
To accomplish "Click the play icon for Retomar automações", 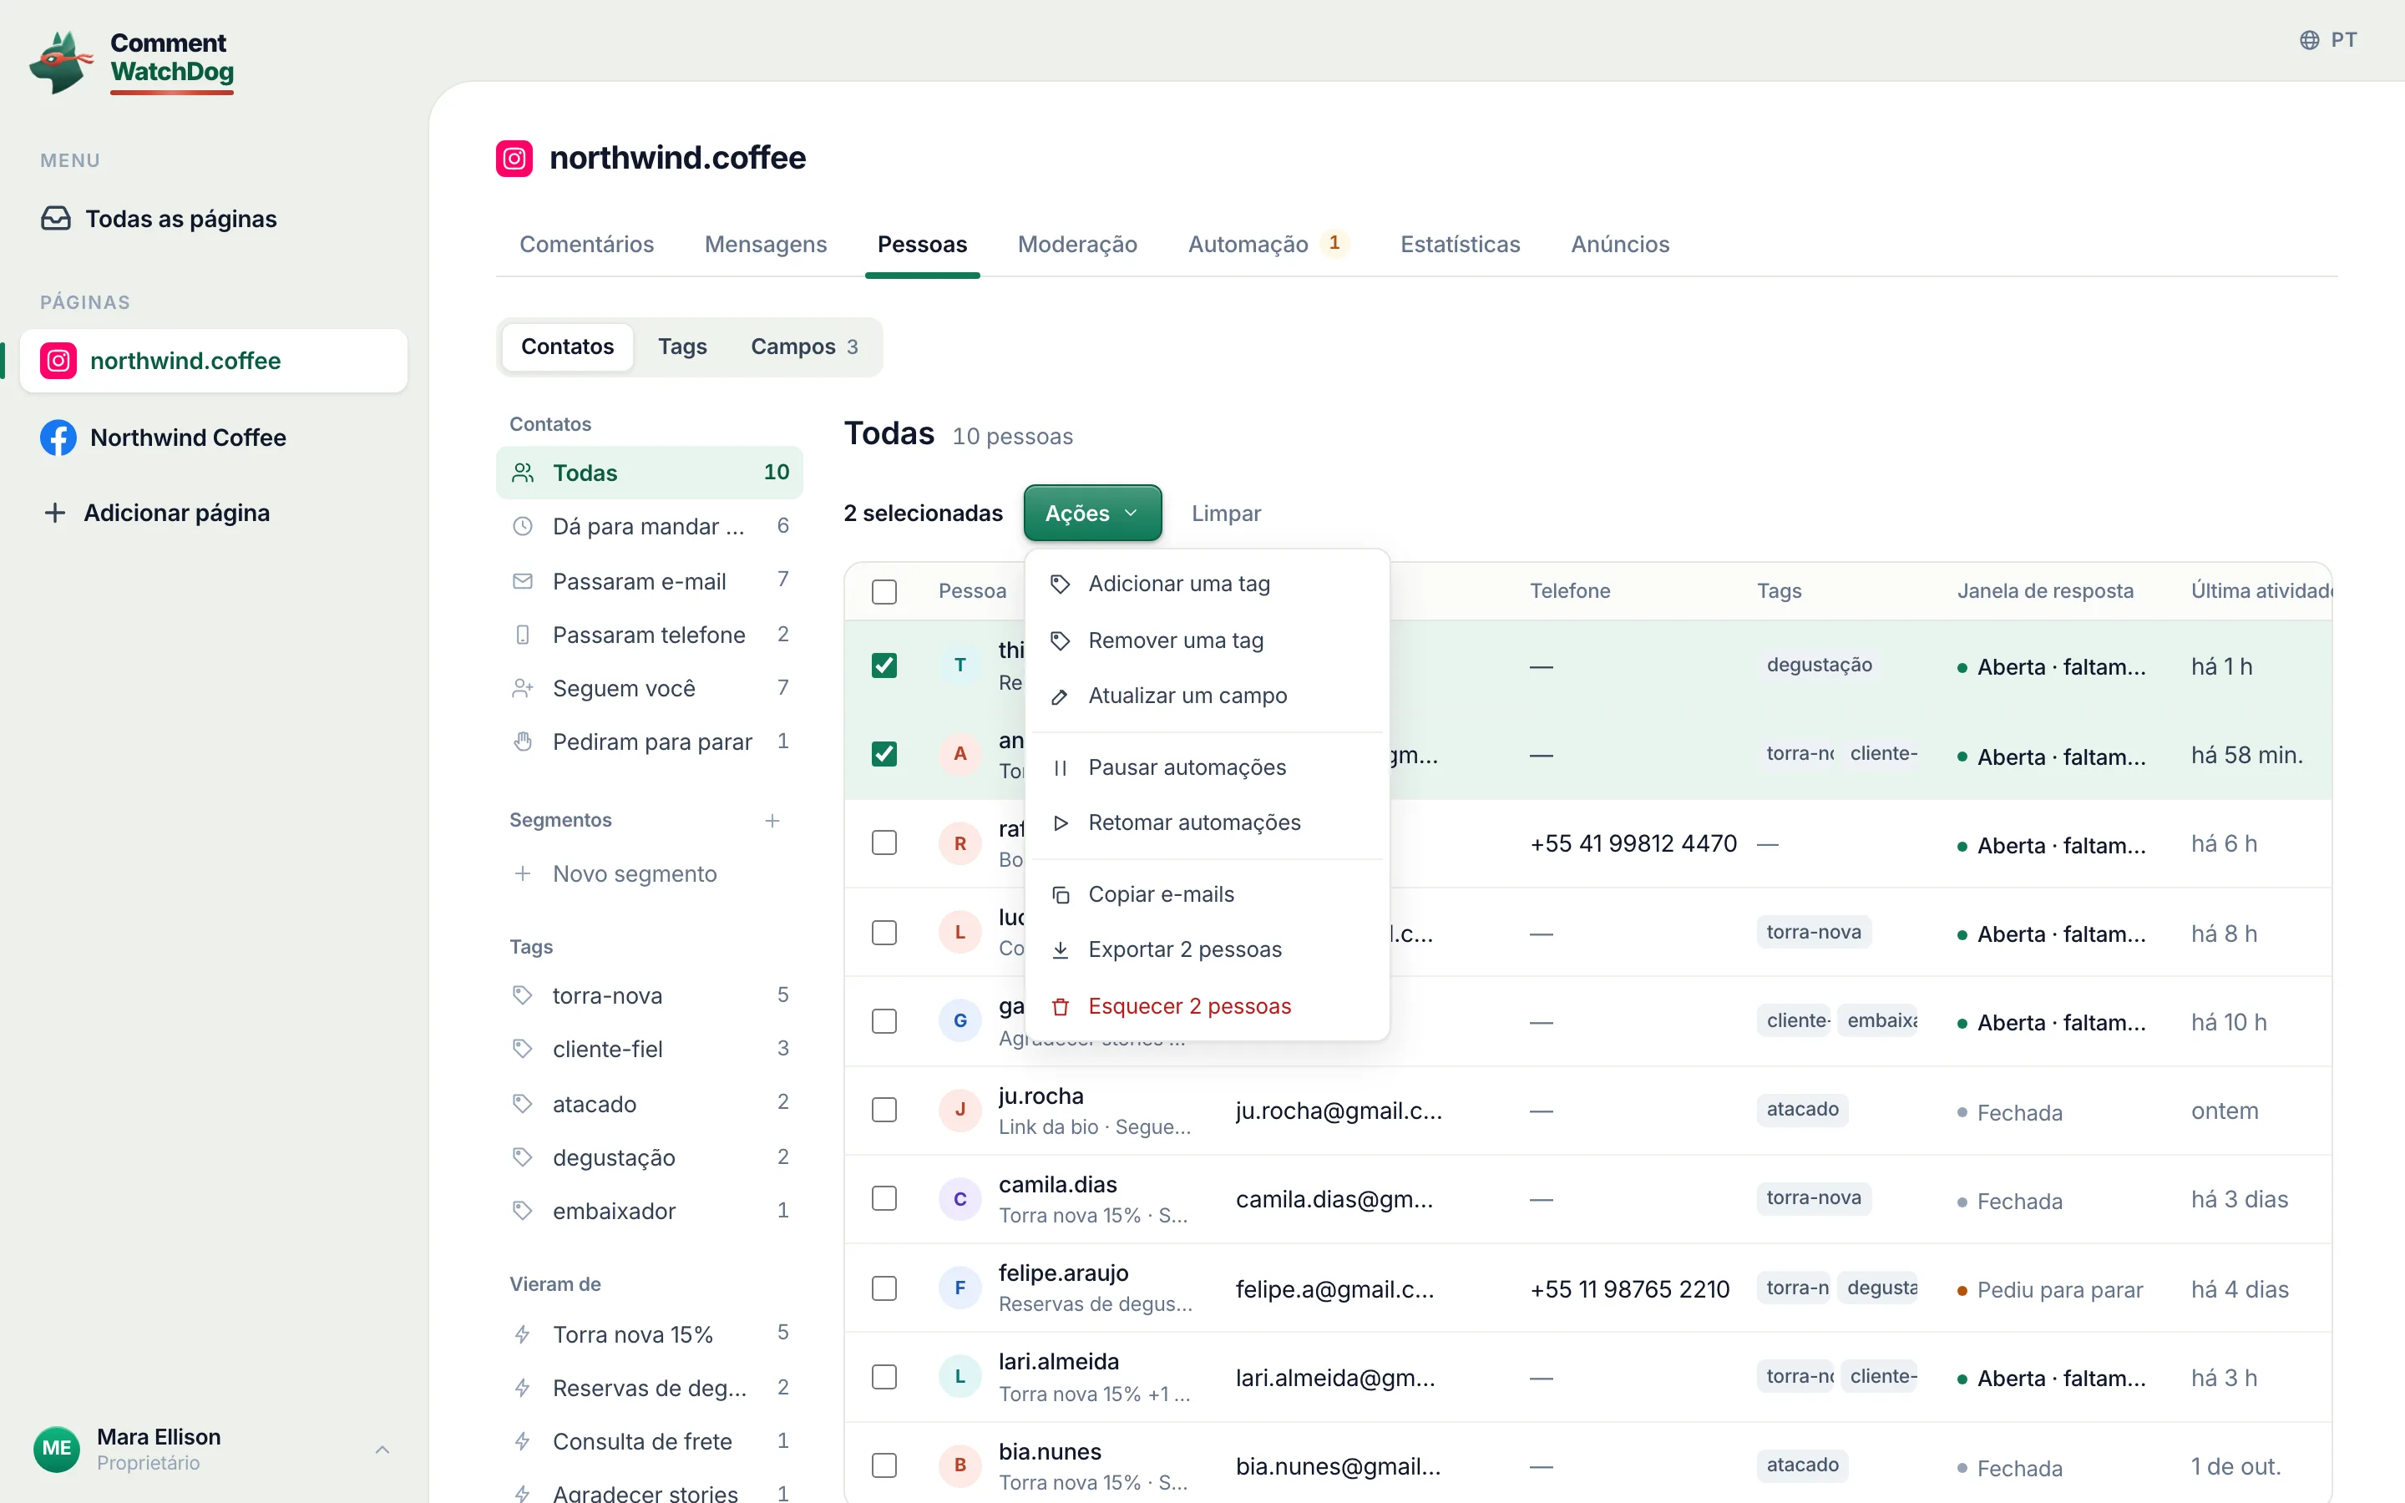I will [1061, 823].
